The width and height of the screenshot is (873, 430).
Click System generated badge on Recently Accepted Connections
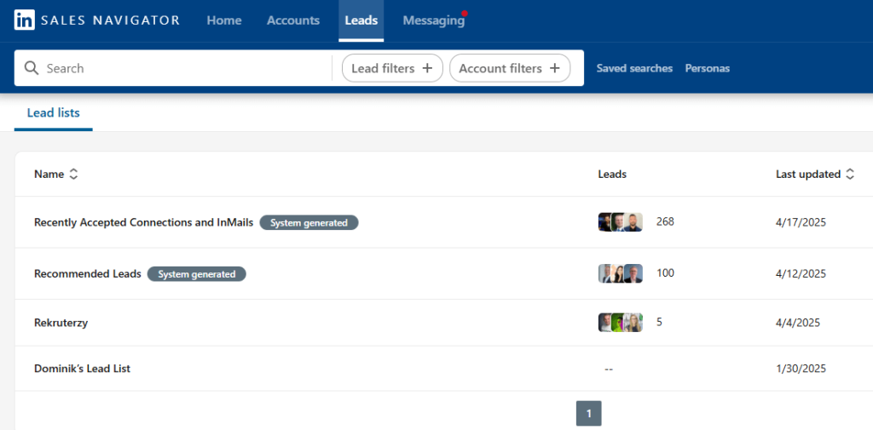point(309,222)
